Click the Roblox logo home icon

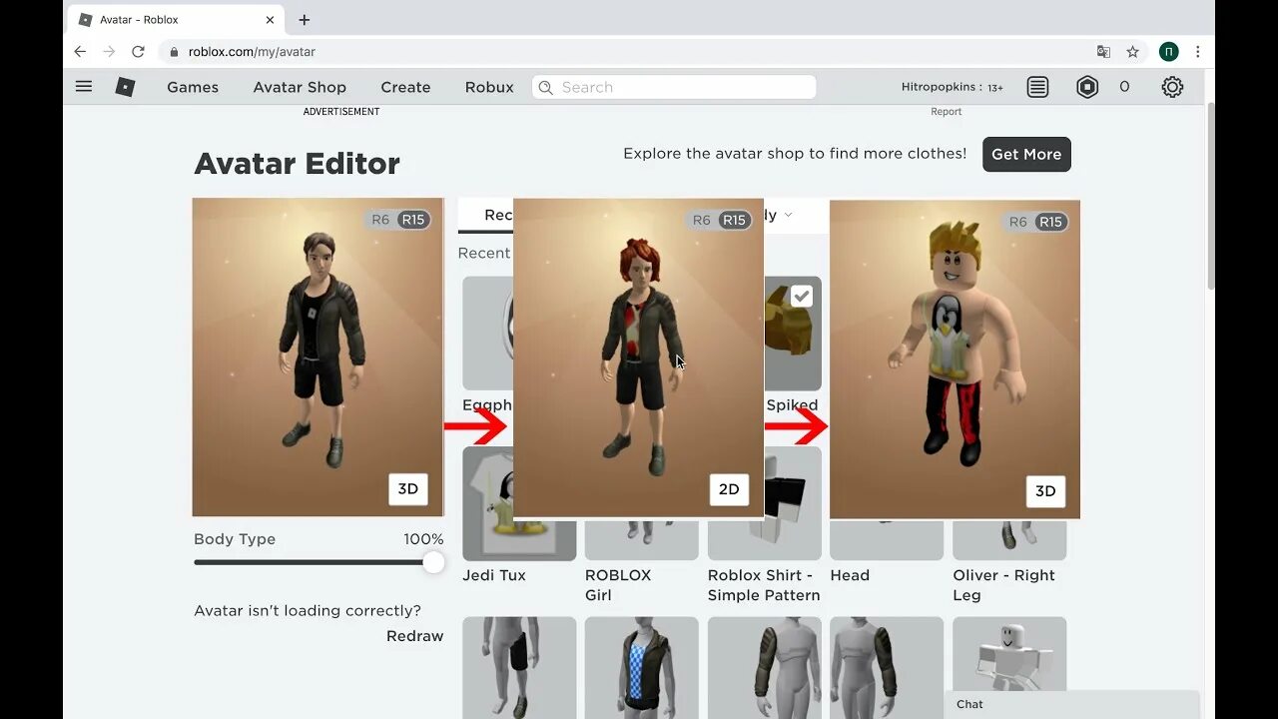point(125,87)
